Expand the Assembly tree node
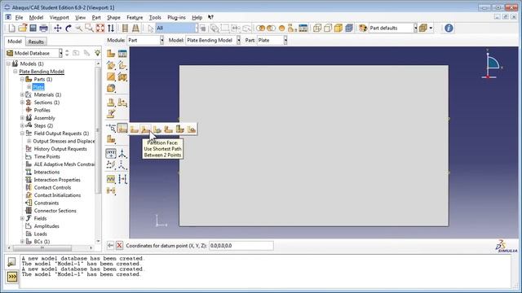This screenshot has height=293, width=522. [22, 118]
